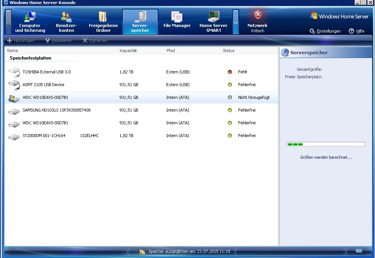The width and height of the screenshot is (375, 258).
Task: Click the Hinzufügen toolbar button
Action: pos(21,40)
